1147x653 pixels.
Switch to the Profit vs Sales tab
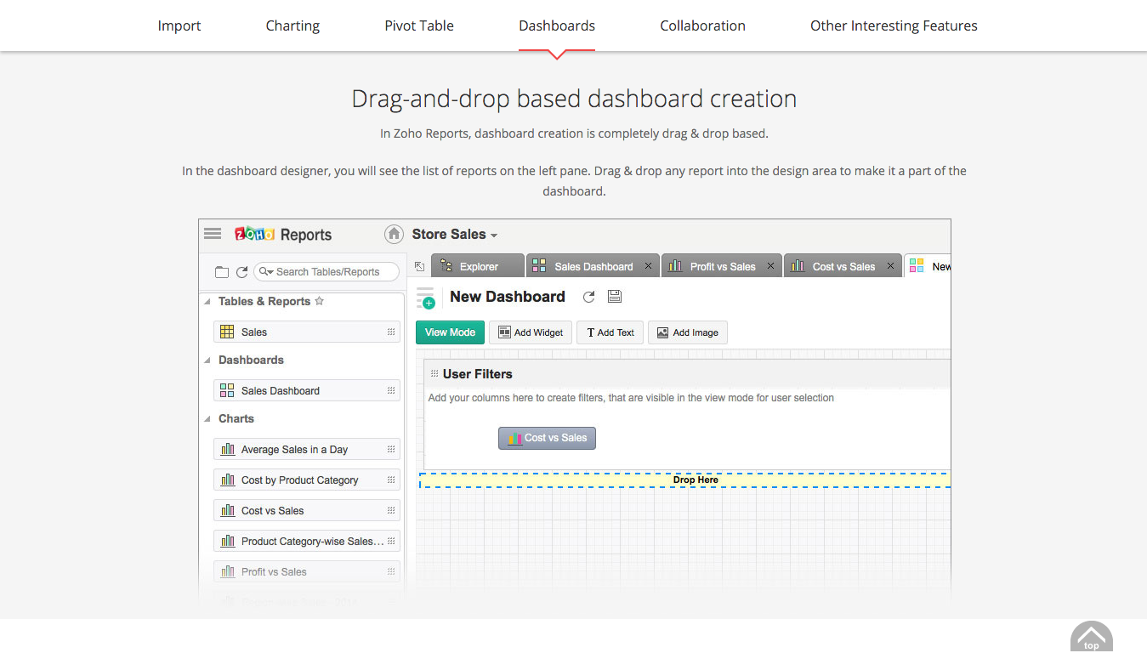coord(722,266)
